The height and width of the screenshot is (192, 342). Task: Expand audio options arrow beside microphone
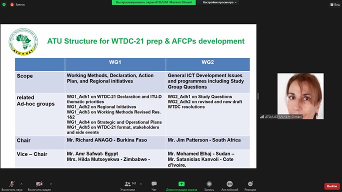click(x=21, y=184)
